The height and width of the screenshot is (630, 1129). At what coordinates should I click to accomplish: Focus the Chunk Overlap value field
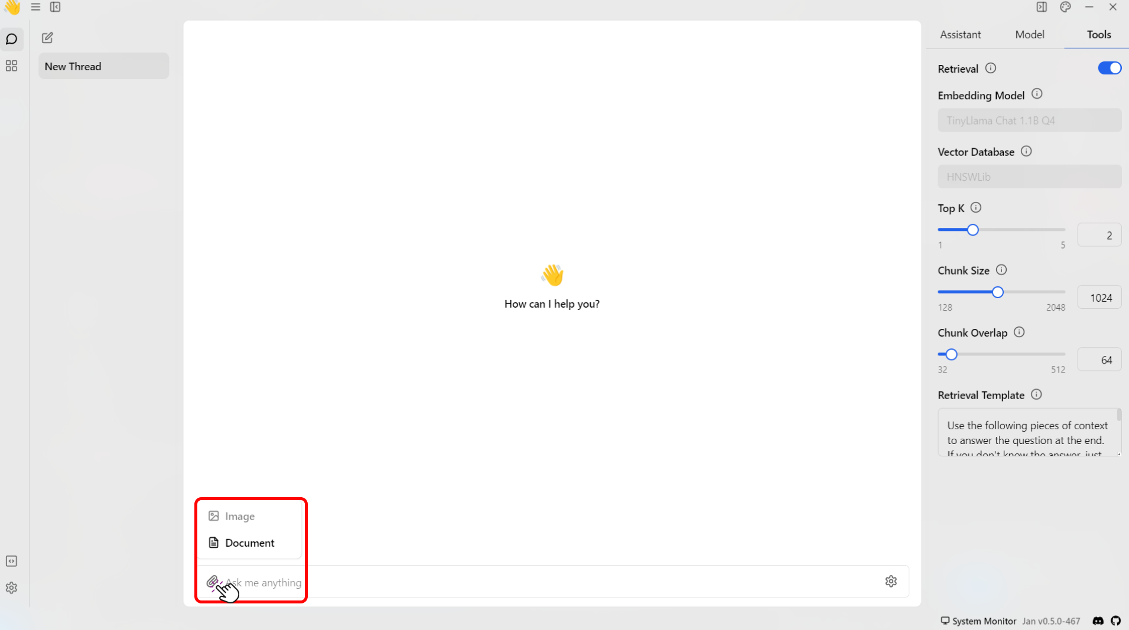coord(1099,360)
